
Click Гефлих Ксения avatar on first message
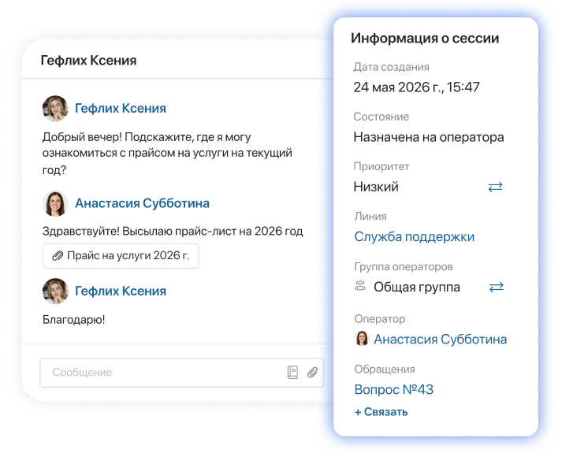coord(55,109)
